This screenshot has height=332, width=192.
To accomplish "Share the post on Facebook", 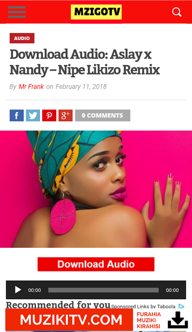I will (x=17, y=115).
